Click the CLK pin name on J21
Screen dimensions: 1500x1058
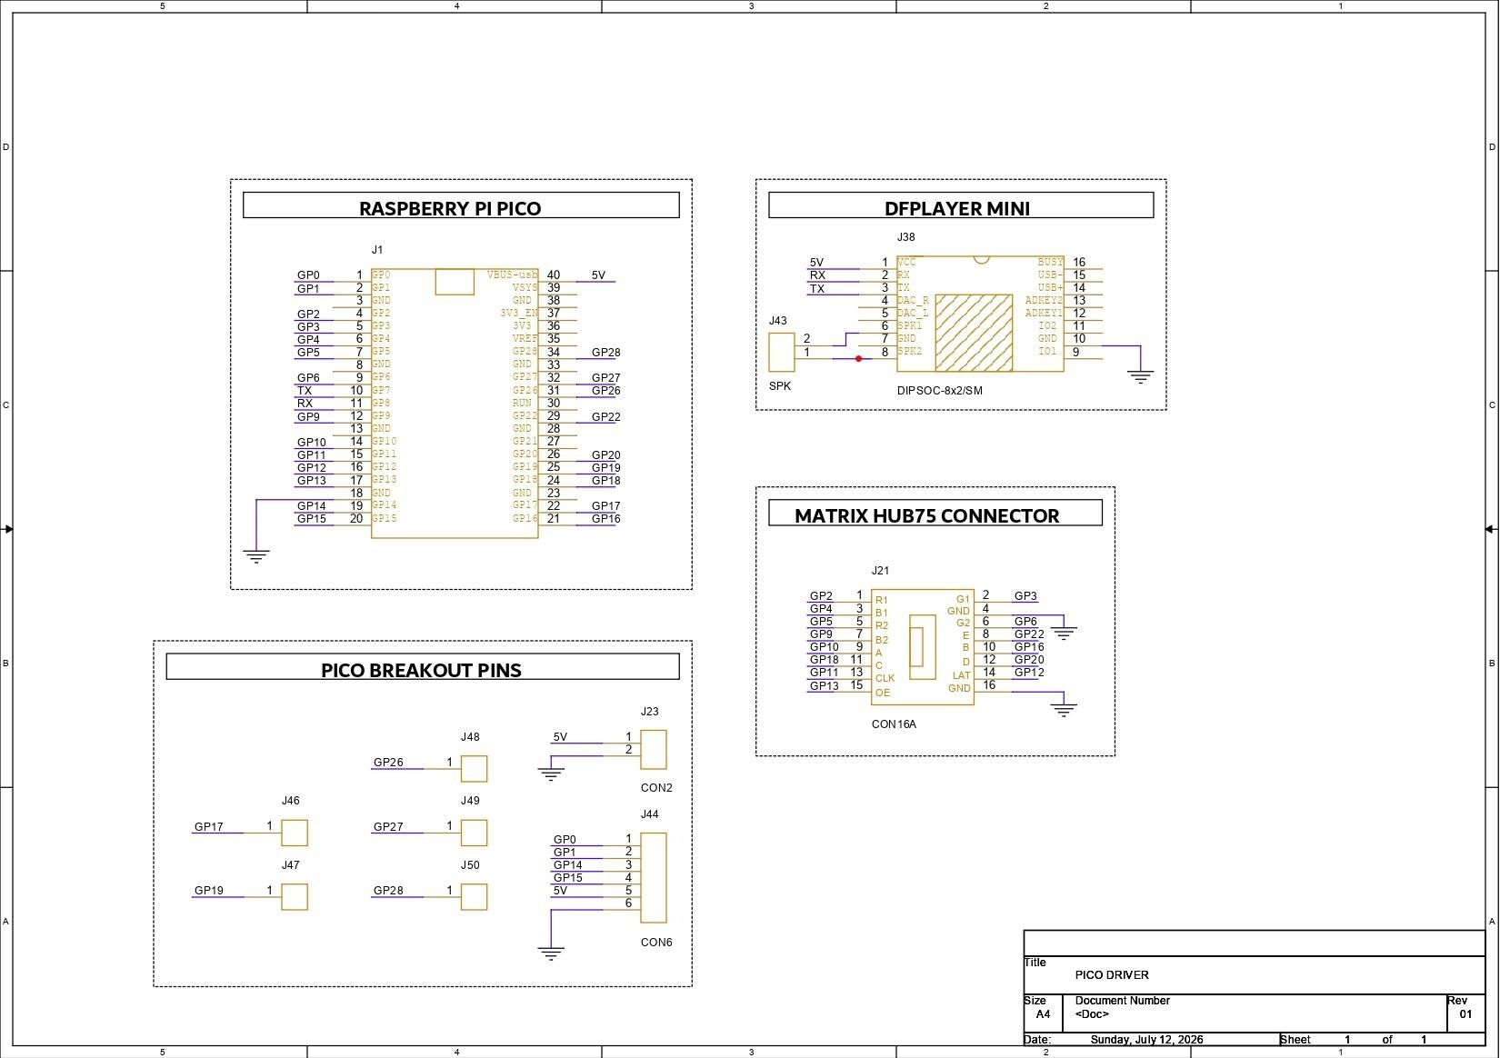(x=885, y=678)
